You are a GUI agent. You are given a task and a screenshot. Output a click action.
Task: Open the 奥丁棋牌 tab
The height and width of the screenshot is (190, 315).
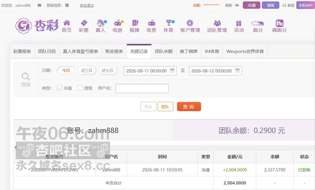pos(189,51)
